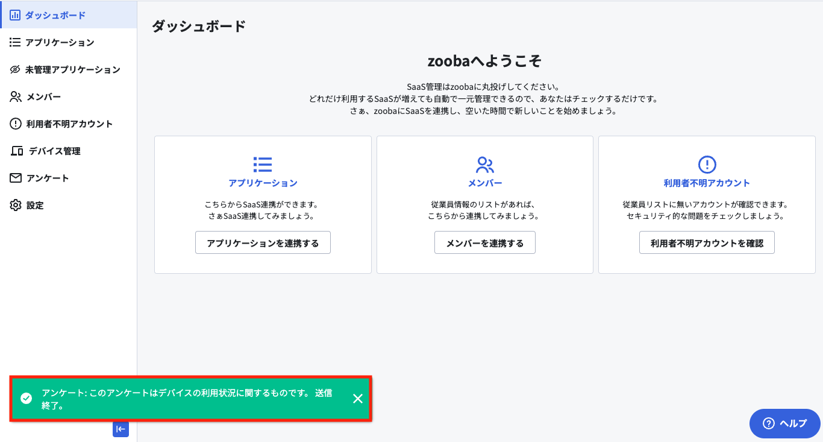The width and height of the screenshot is (823, 442).
Task: Dismiss the アンケート notification with the X
Action: pos(358,399)
